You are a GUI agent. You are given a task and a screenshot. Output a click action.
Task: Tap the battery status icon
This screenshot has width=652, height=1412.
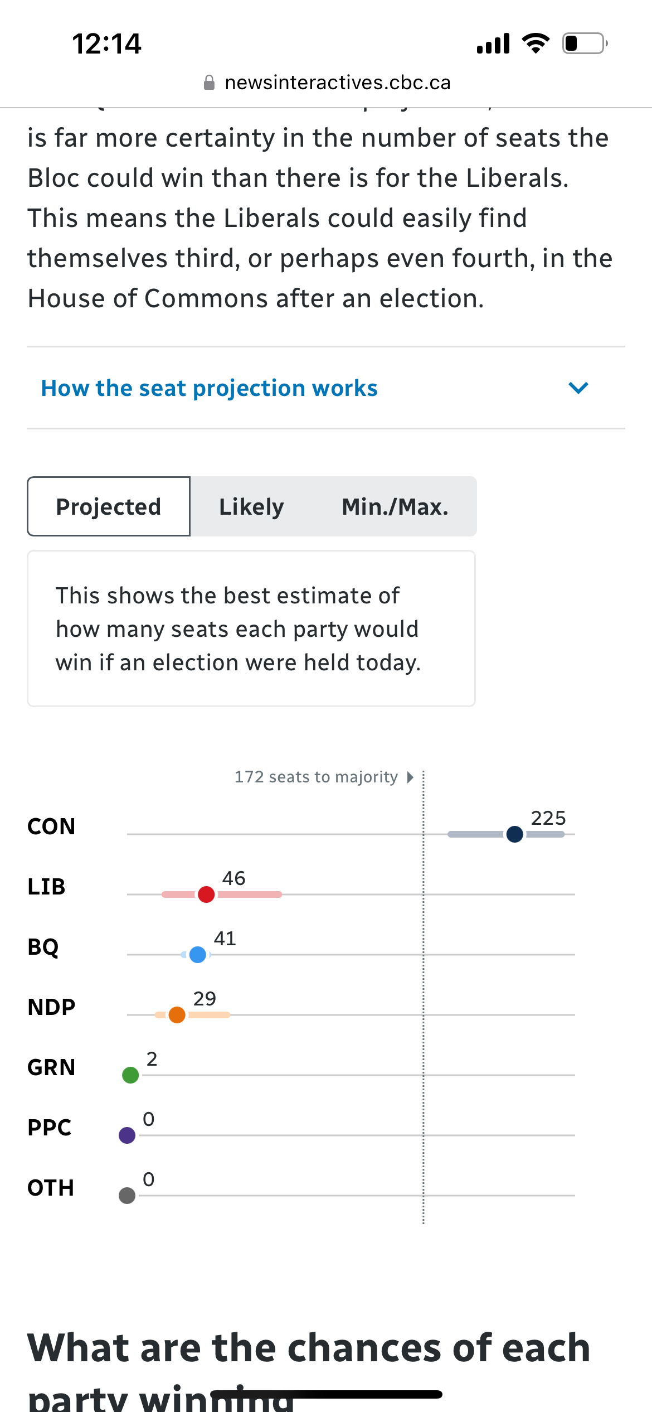(585, 43)
